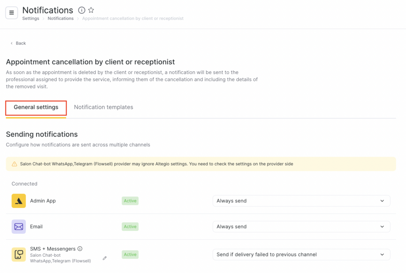Click the Admin App channel icon
The image size is (406, 273).
pyautogui.click(x=19, y=201)
